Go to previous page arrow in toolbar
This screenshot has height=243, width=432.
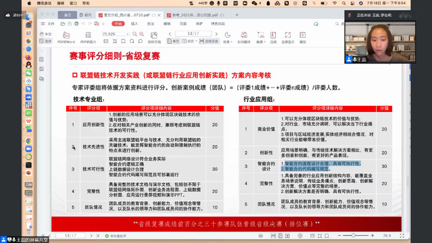pyautogui.click(x=170, y=34)
